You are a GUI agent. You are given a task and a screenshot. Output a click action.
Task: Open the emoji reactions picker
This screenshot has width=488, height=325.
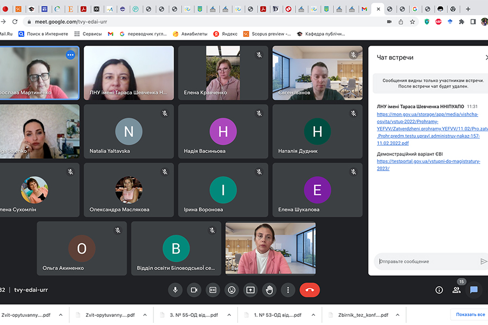pyautogui.click(x=232, y=290)
